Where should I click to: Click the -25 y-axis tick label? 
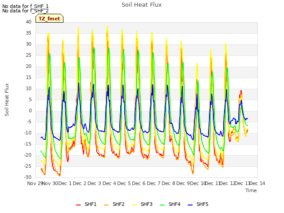coord(28,166)
